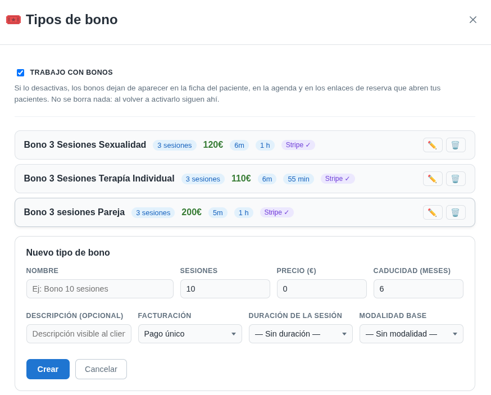This screenshot has width=491, height=395.
Task: Click the 110€ price text
Action: pyautogui.click(x=241, y=179)
